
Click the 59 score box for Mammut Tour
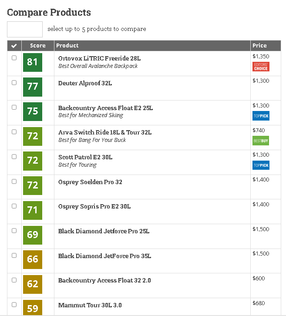point(33,308)
